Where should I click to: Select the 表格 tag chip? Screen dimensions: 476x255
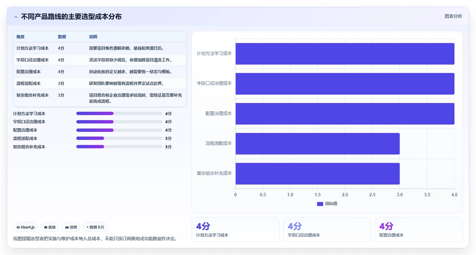[x=50, y=227]
